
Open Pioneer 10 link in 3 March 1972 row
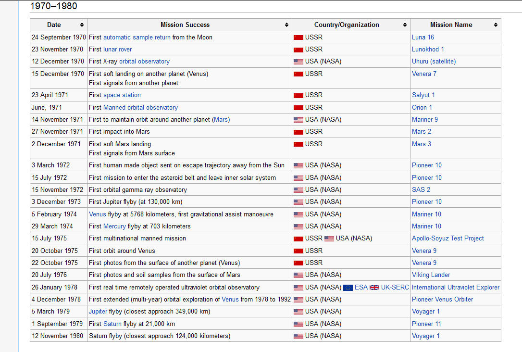pyautogui.click(x=427, y=165)
